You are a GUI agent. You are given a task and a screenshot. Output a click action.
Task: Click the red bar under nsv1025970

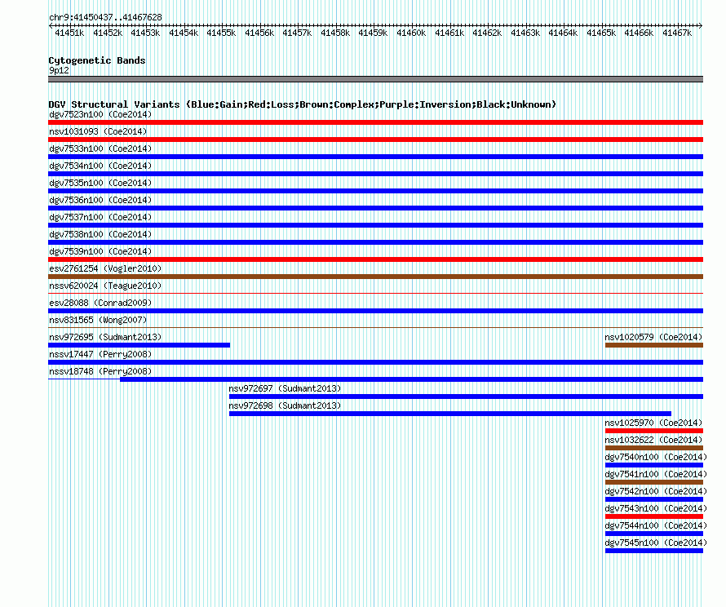[x=654, y=431]
